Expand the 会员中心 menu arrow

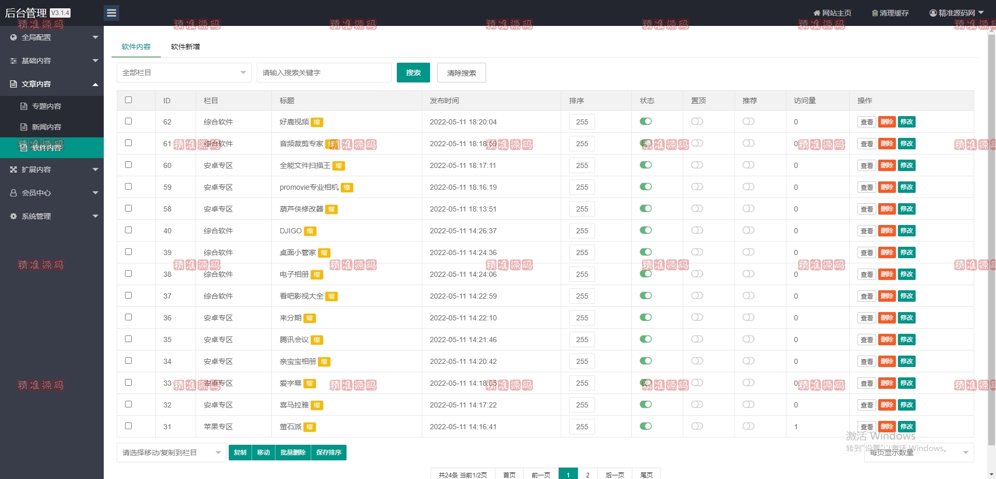(x=95, y=193)
